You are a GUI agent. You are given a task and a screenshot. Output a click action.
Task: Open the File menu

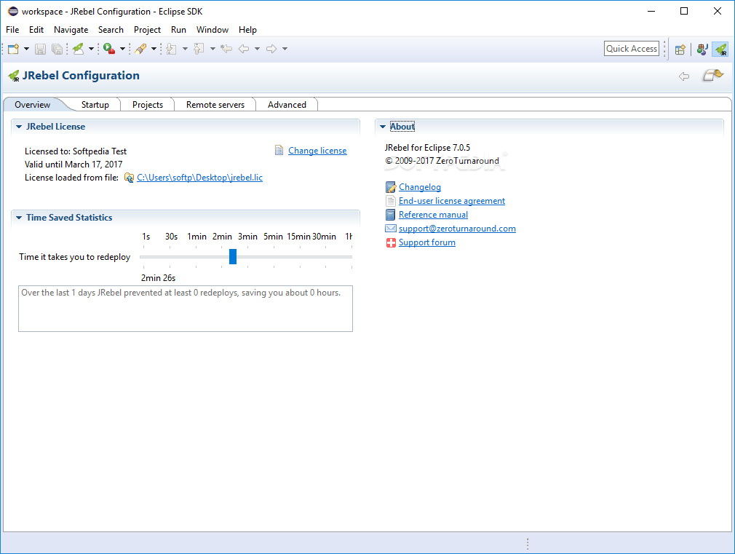pyautogui.click(x=12, y=30)
